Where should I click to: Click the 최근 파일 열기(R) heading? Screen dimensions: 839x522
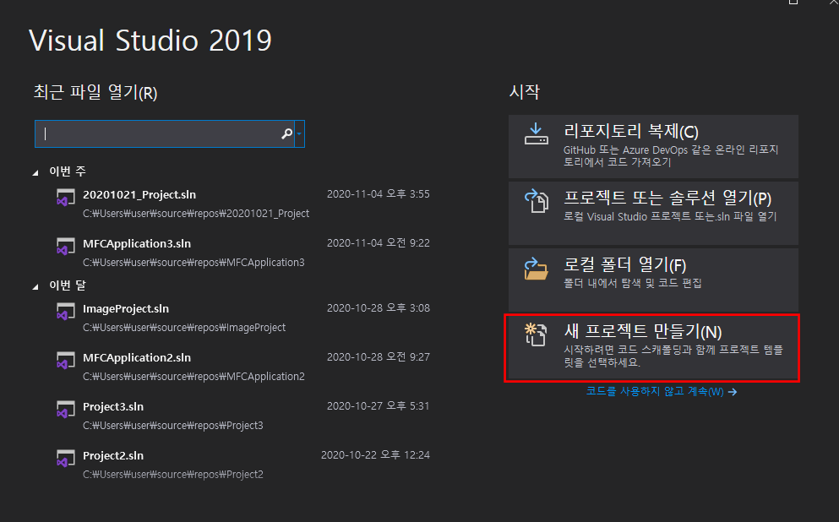click(x=95, y=92)
